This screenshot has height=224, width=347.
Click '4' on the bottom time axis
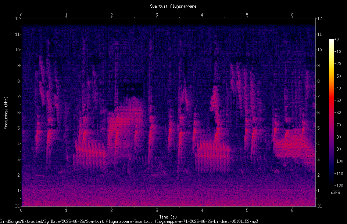pyautogui.click(x=202, y=210)
